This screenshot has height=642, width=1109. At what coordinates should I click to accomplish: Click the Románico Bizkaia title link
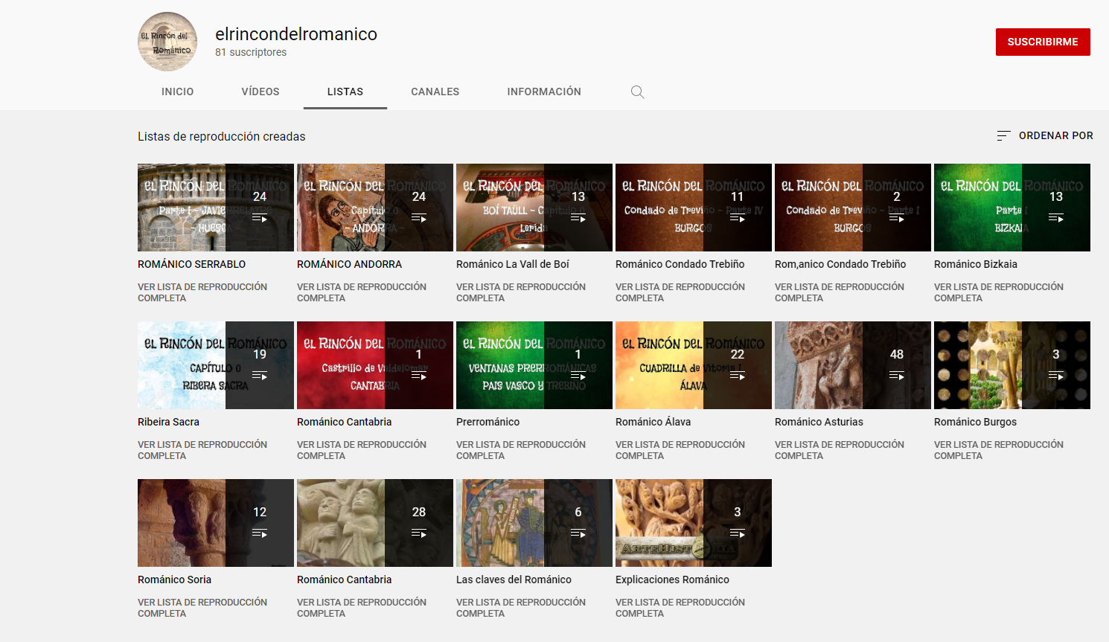[x=975, y=264]
